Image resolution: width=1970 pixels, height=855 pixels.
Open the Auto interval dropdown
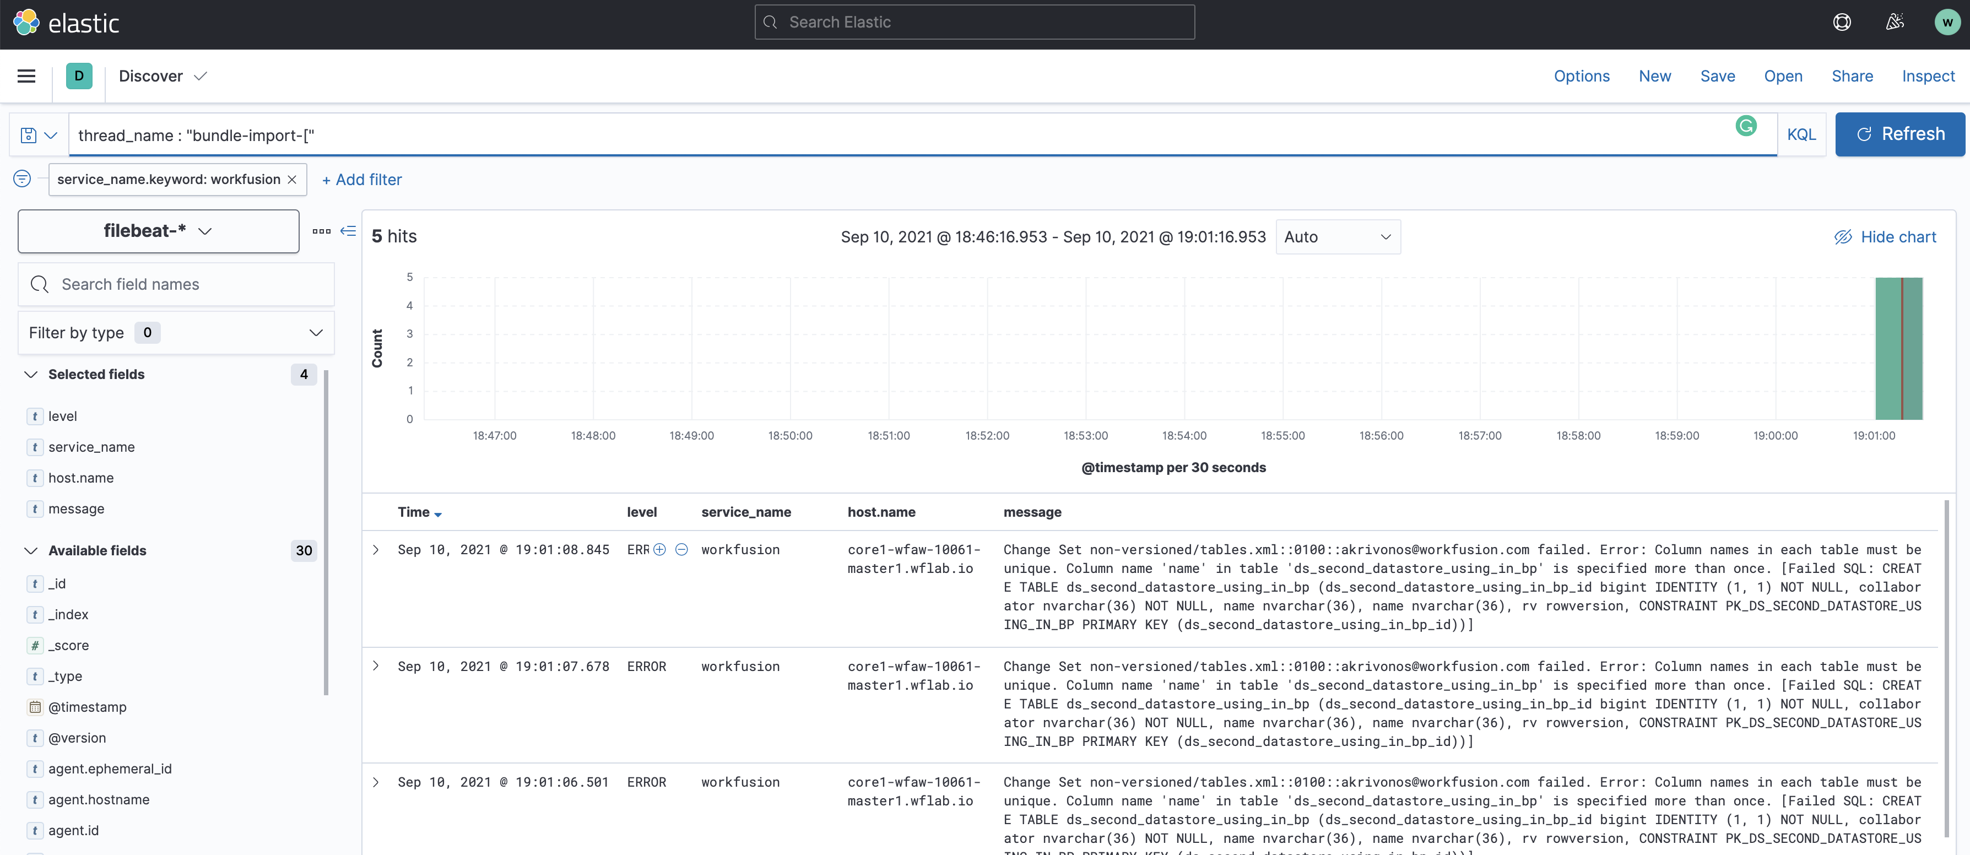pos(1338,237)
